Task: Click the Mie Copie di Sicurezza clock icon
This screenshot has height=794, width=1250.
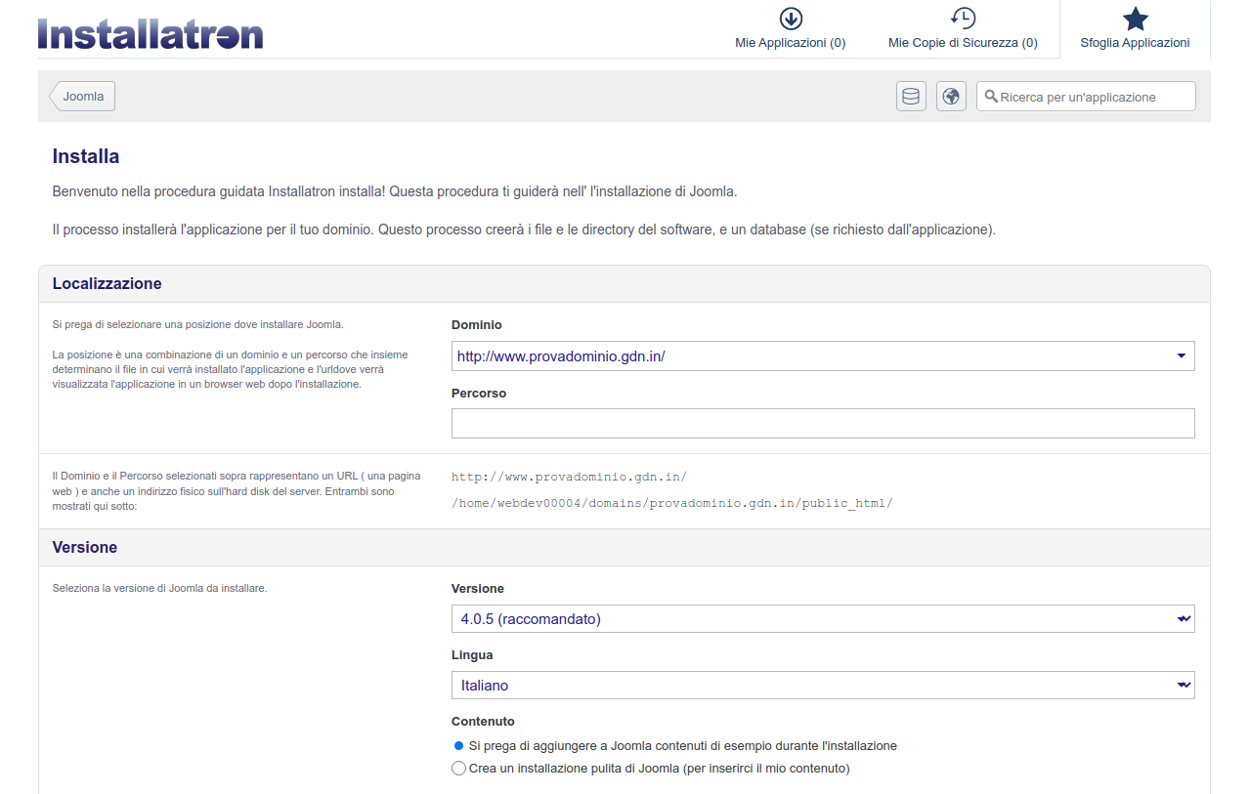Action: pos(963,19)
